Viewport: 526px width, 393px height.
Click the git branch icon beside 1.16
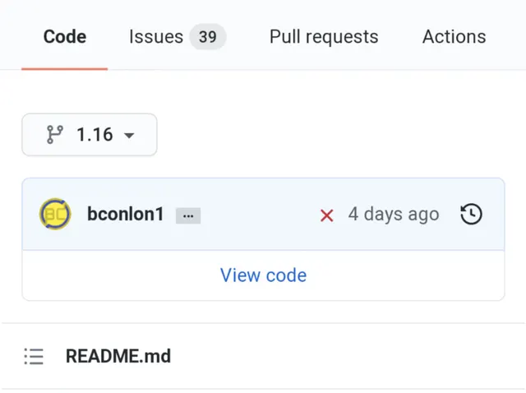coord(55,135)
